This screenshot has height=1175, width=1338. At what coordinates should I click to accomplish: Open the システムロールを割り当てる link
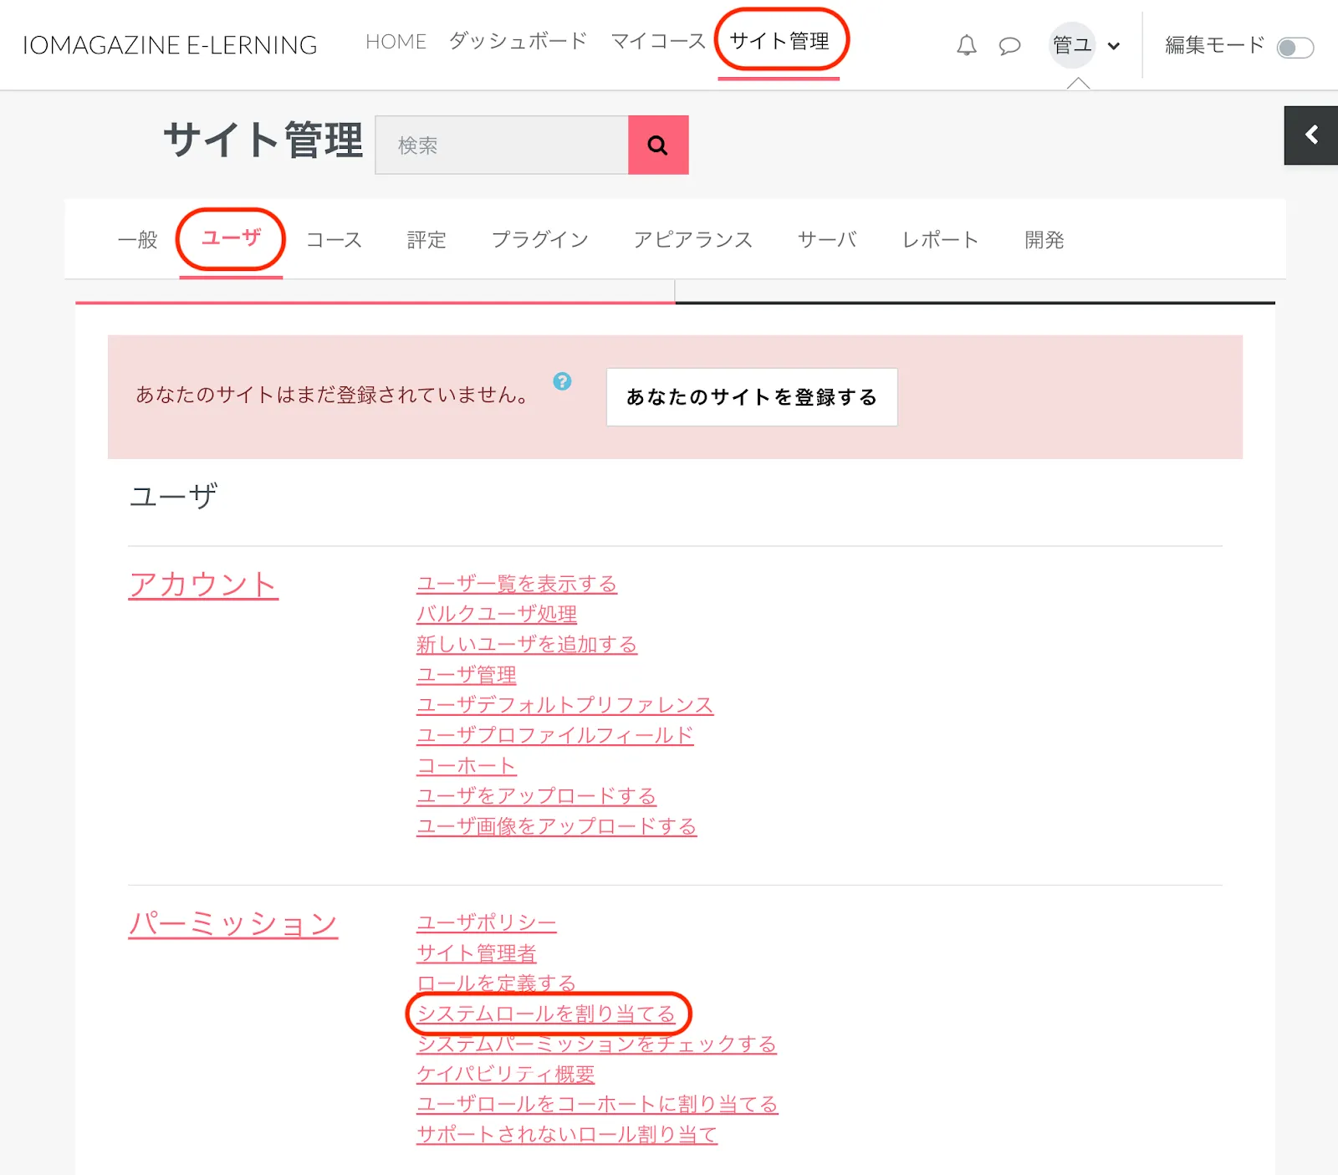coord(546,1014)
